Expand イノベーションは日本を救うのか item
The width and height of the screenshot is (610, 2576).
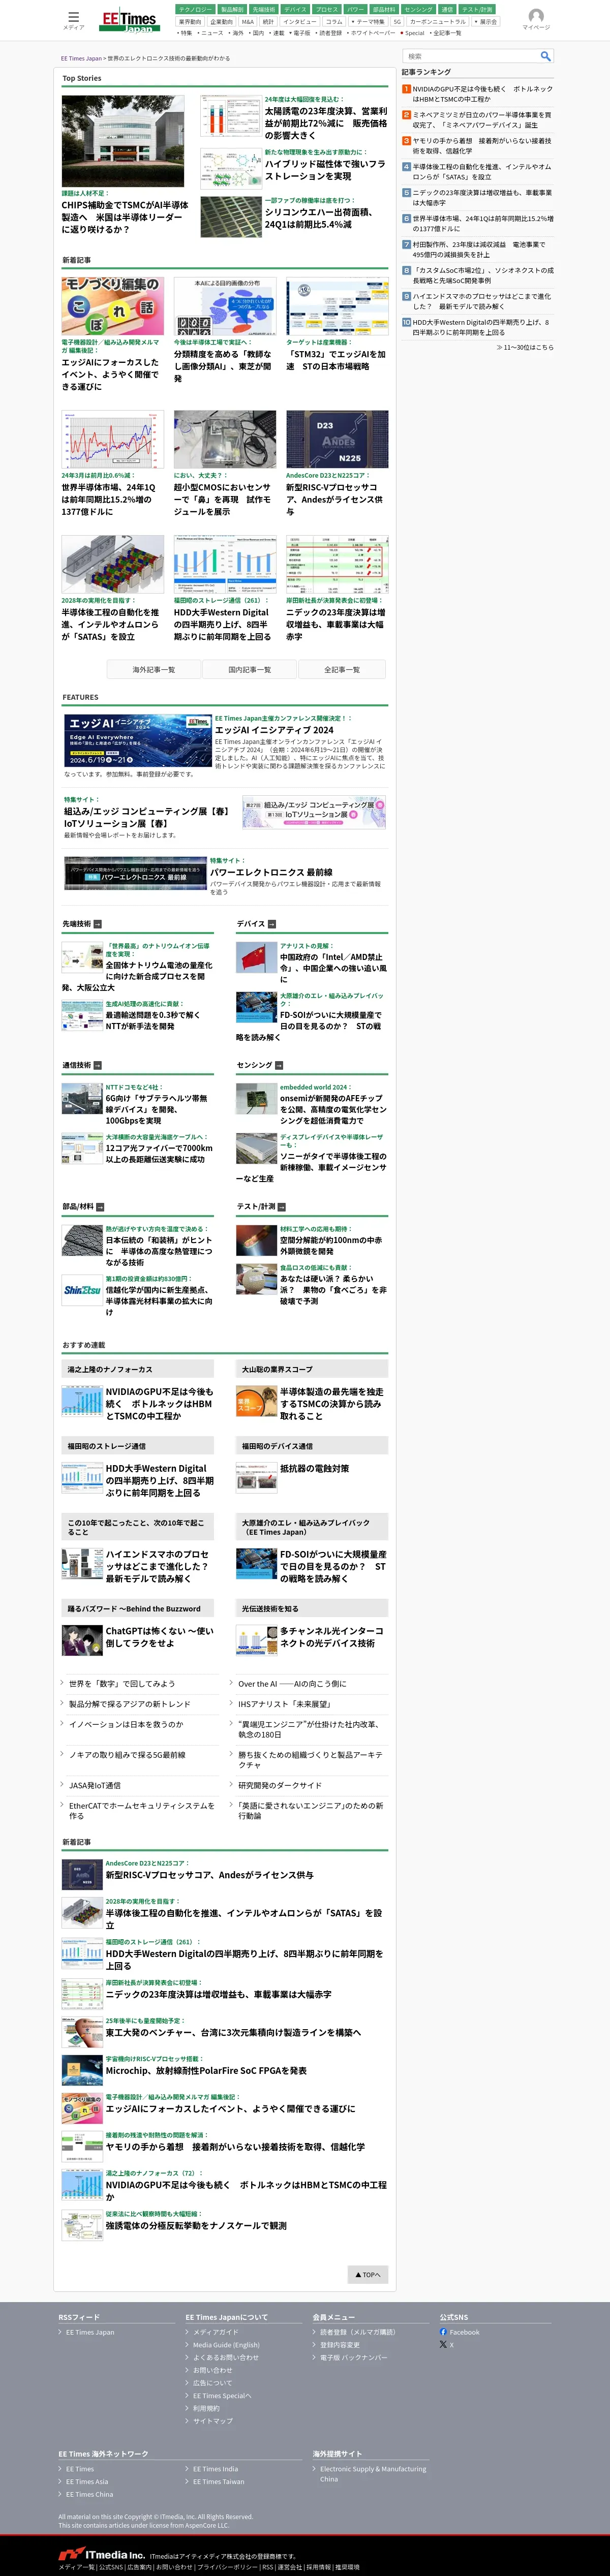126,1724
